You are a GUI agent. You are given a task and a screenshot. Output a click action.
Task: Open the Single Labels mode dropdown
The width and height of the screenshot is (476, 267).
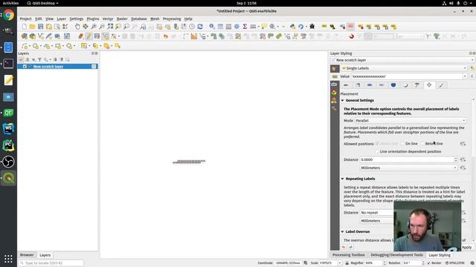click(404, 68)
